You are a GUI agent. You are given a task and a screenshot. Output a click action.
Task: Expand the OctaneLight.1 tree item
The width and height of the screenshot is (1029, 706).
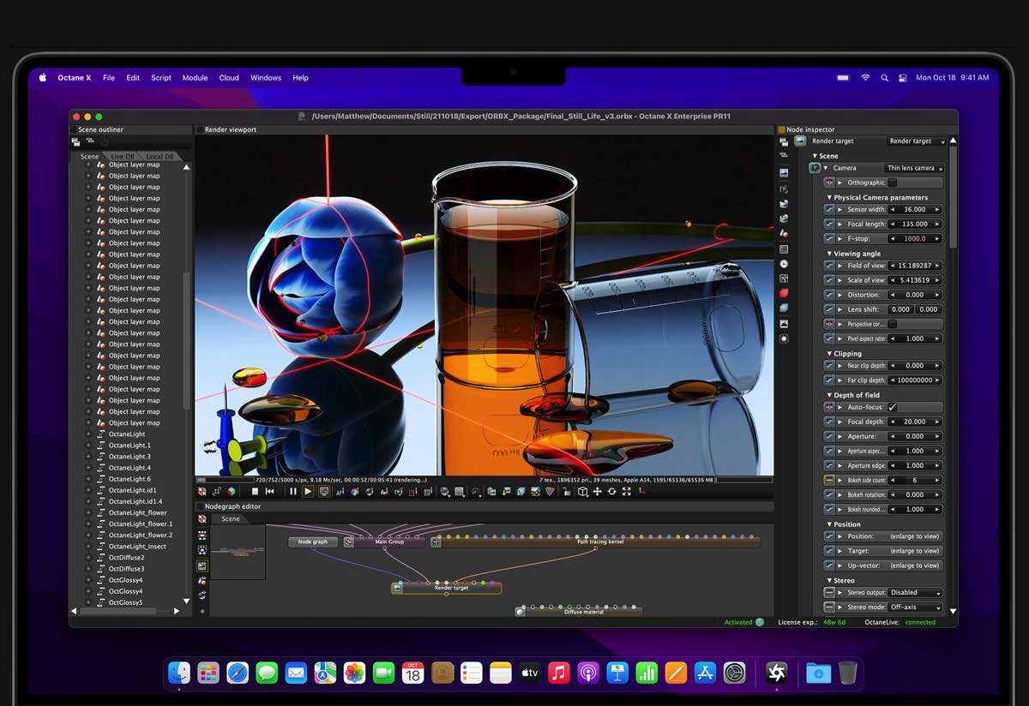point(87,446)
